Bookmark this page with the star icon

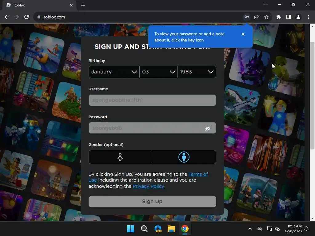266,17
